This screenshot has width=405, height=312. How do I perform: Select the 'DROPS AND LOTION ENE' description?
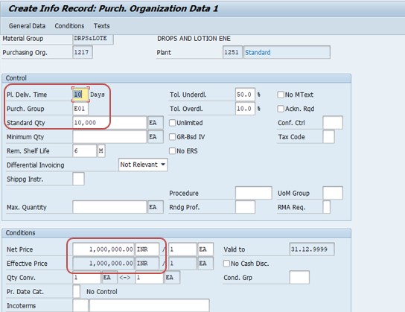tap(194, 39)
